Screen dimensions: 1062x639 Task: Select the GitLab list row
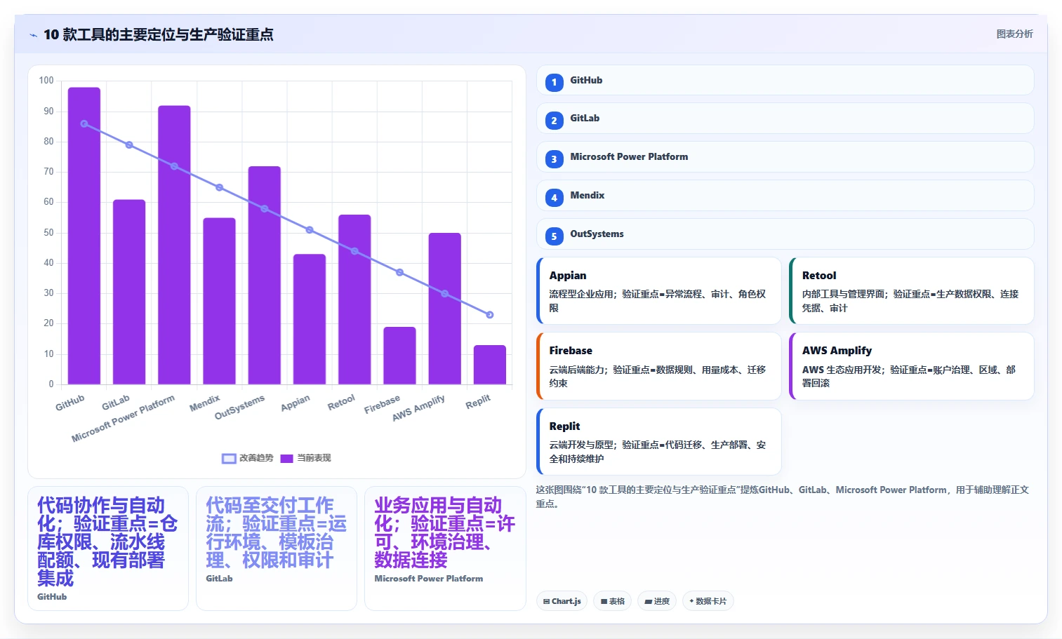[785, 118]
